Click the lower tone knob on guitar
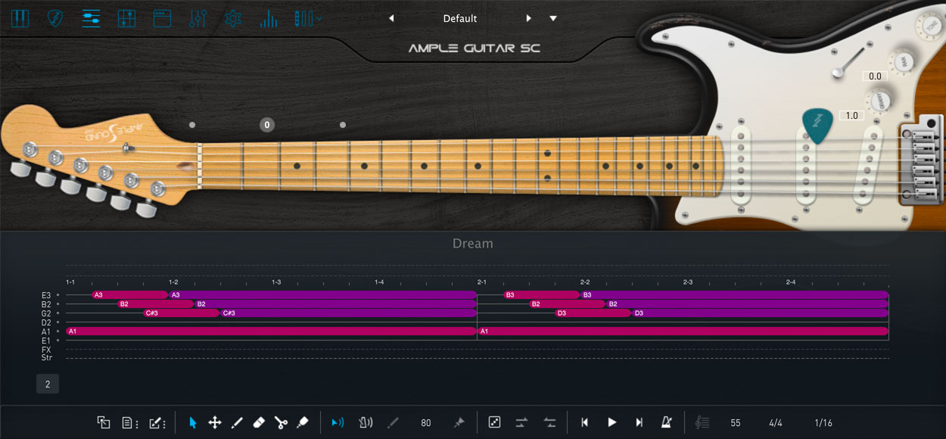The height and width of the screenshot is (439, 946). point(879,101)
